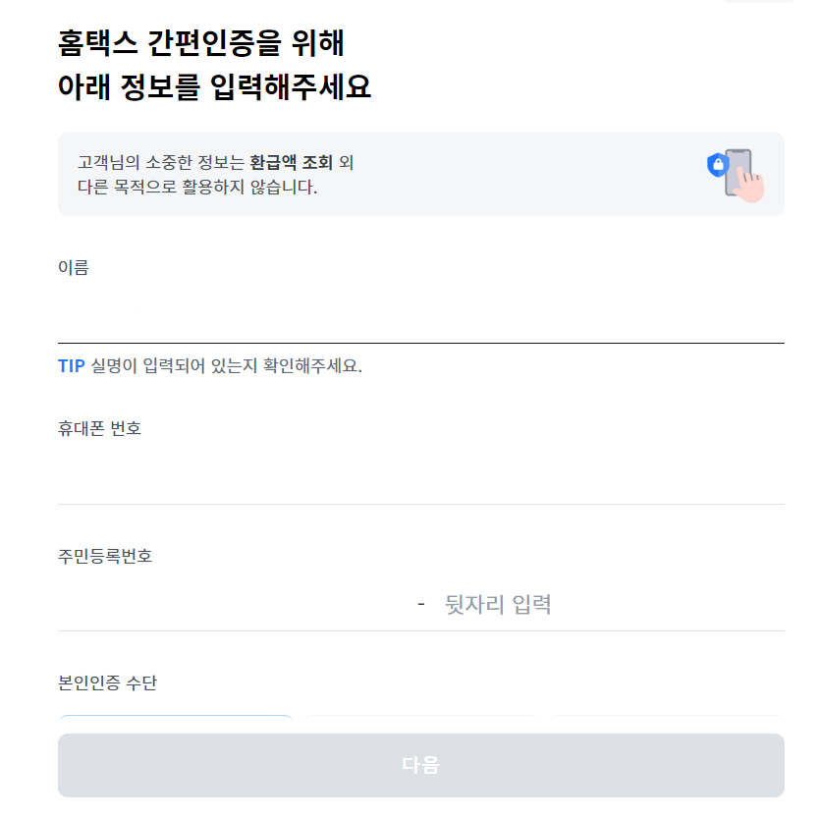Select the second 본인인증 수단 option
This screenshot has width=821, height=818.
click(x=421, y=722)
